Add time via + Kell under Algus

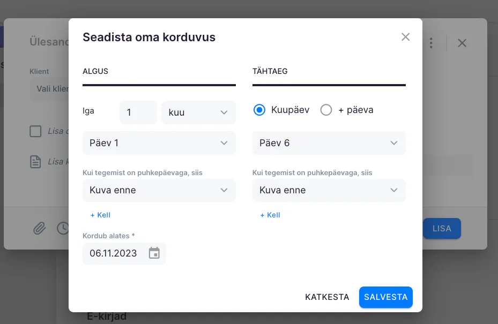(100, 215)
